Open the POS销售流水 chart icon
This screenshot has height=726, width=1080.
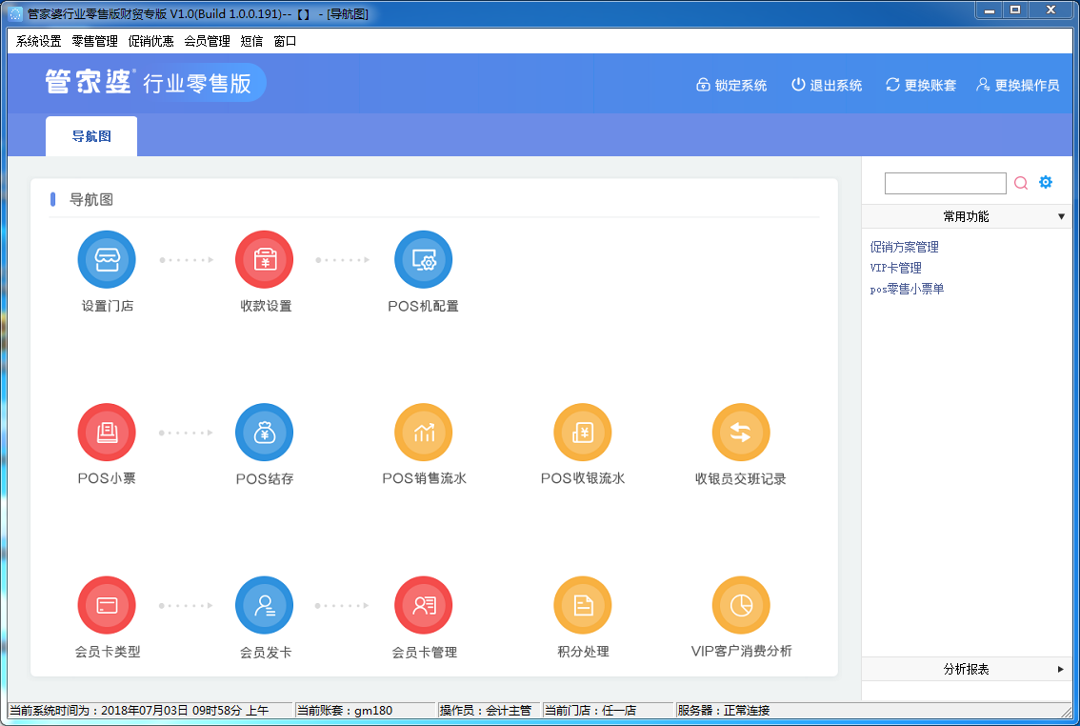tap(423, 433)
